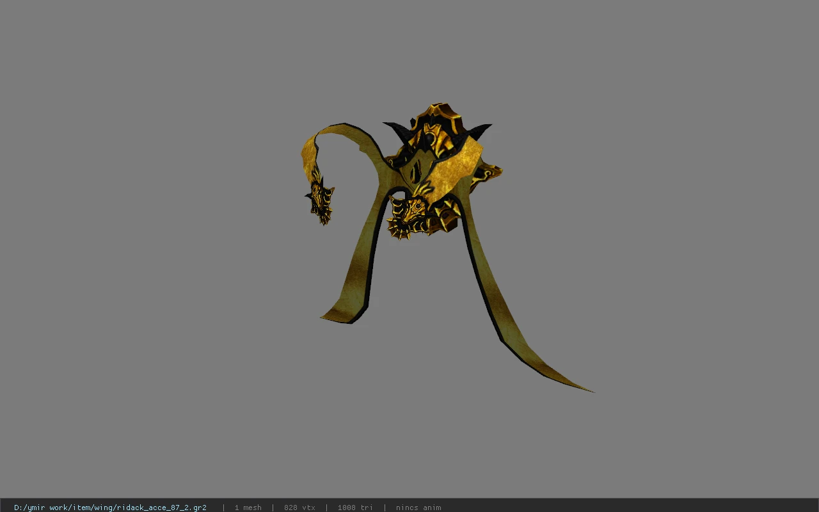Screen dimensions: 819x512
Task: Click the file path ridack_acce_87_2.gr2
Action: (x=110, y=508)
